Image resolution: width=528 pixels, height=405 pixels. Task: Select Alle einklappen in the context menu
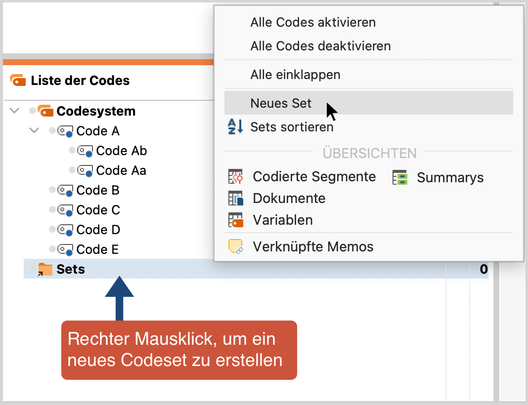click(295, 75)
